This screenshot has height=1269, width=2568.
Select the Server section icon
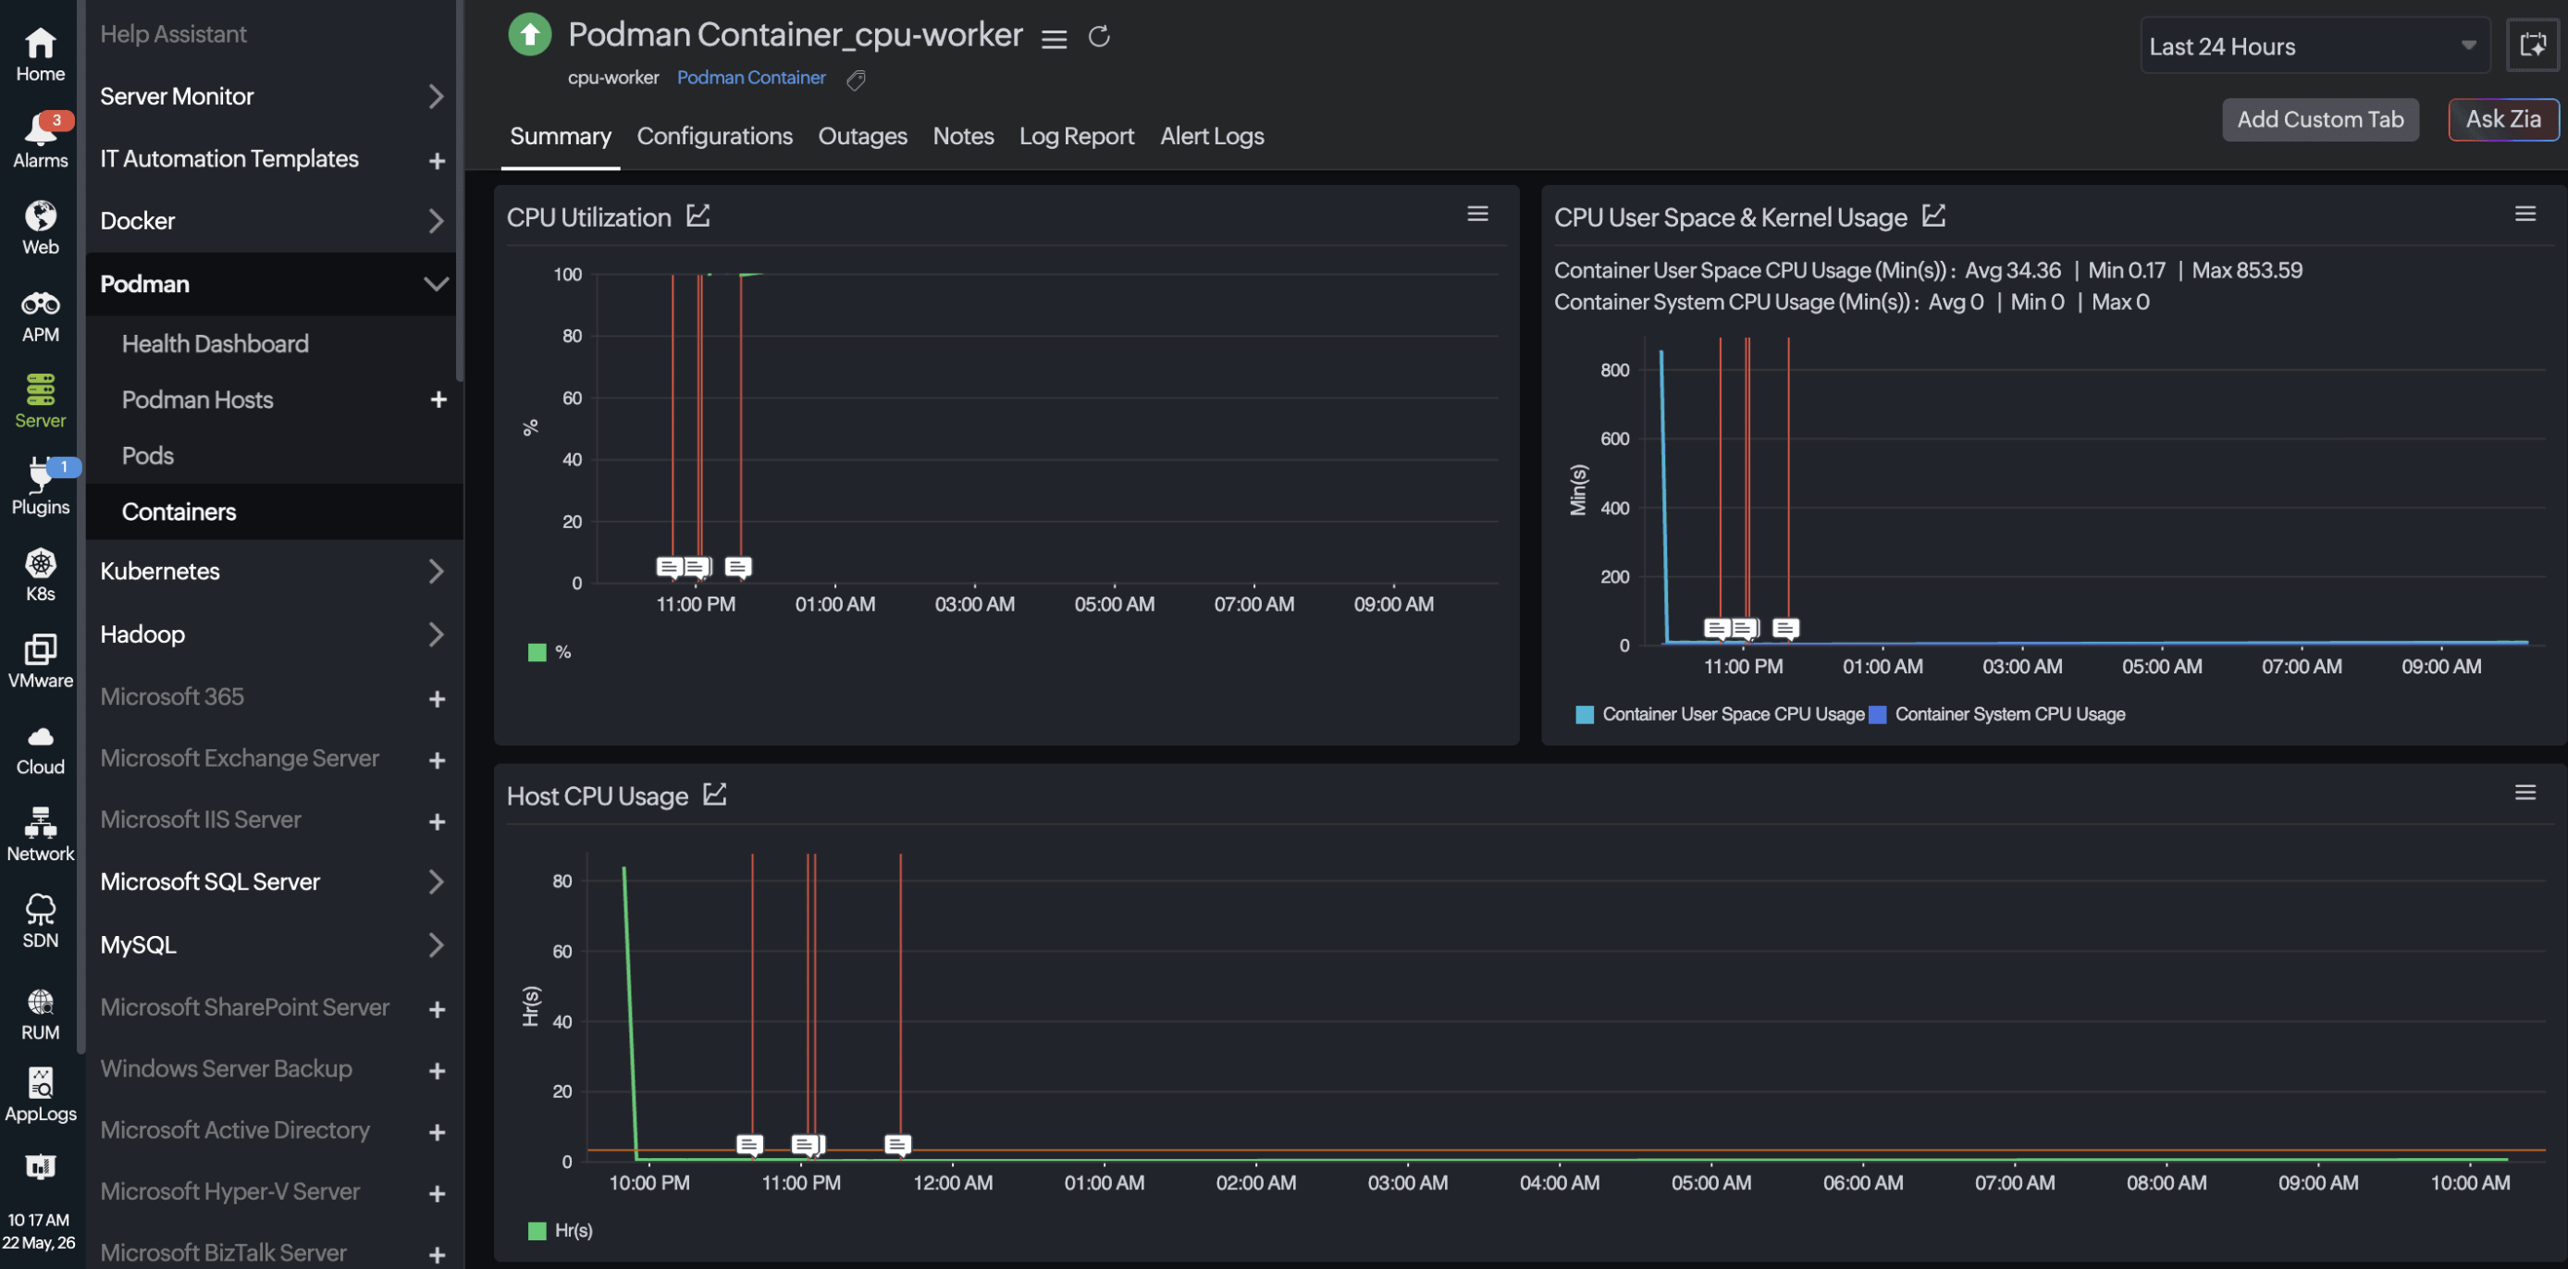40,400
